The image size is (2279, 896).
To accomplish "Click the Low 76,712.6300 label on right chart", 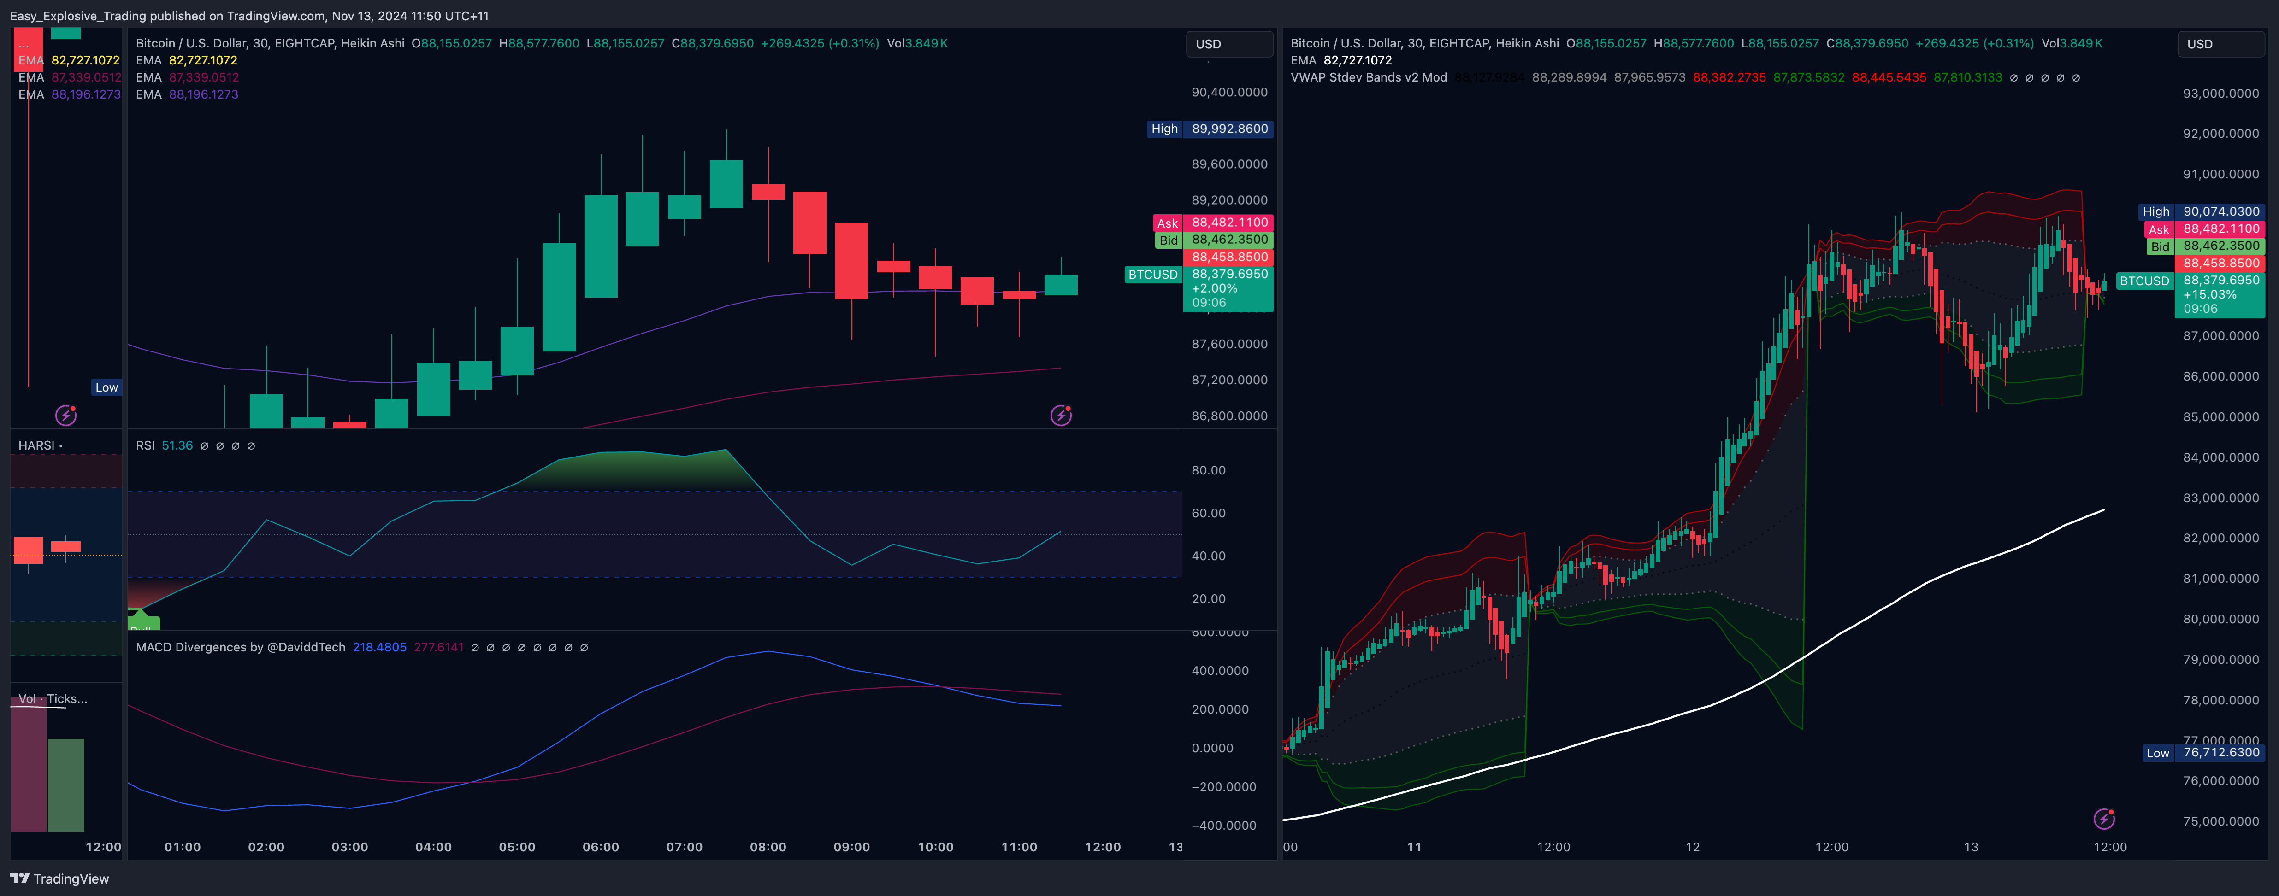I will point(2203,753).
